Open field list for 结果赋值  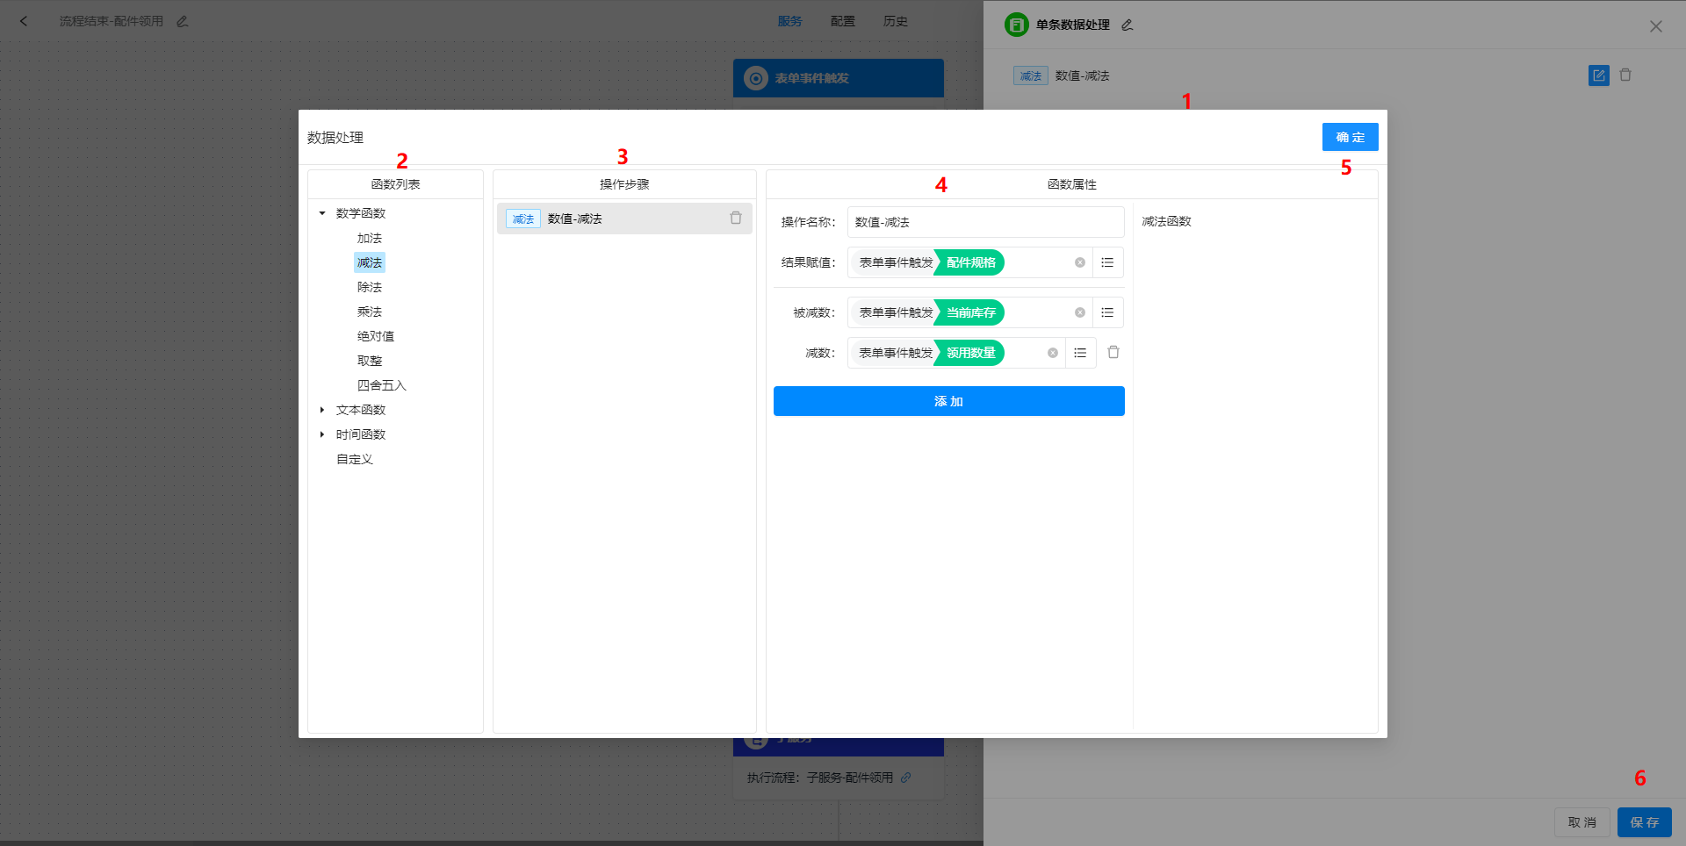click(x=1107, y=262)
